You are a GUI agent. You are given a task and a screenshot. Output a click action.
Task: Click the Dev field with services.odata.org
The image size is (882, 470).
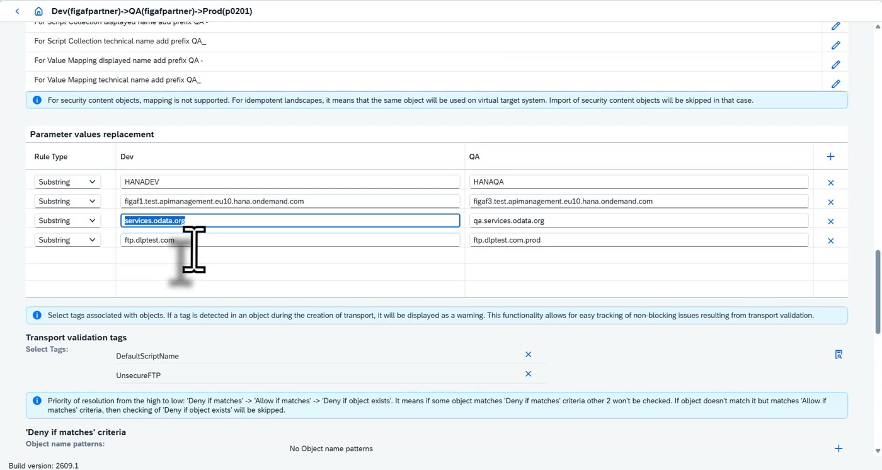[x=290, y=221]
